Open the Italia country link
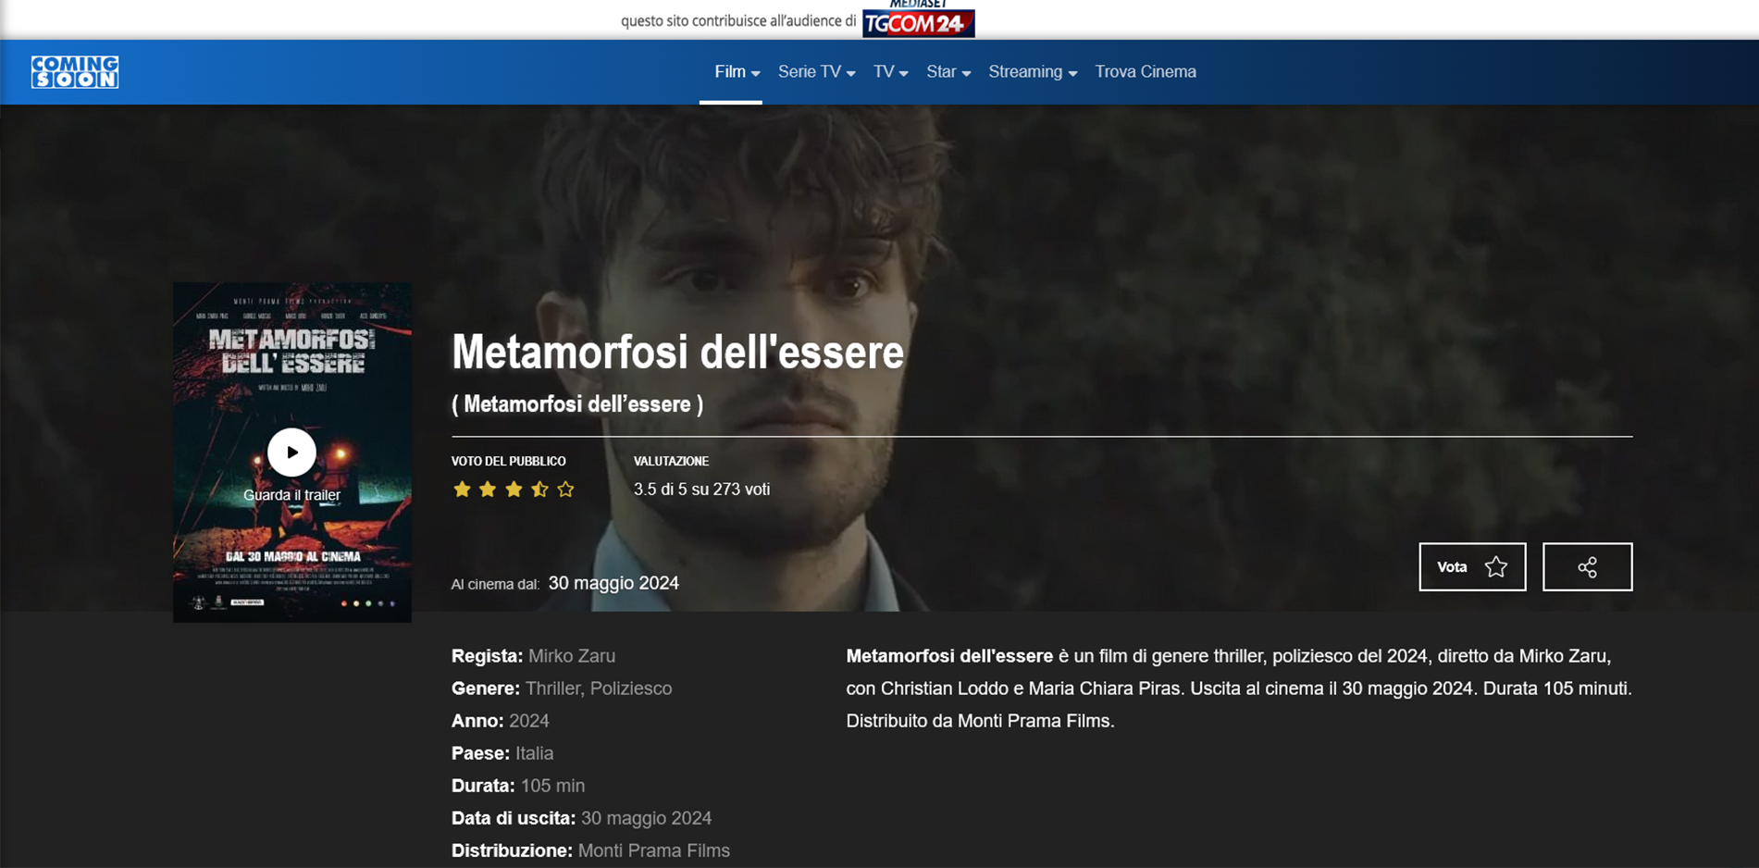 coord(534,753)
